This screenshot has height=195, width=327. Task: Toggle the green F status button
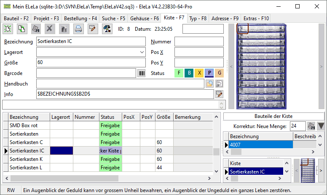click(179, 73)
